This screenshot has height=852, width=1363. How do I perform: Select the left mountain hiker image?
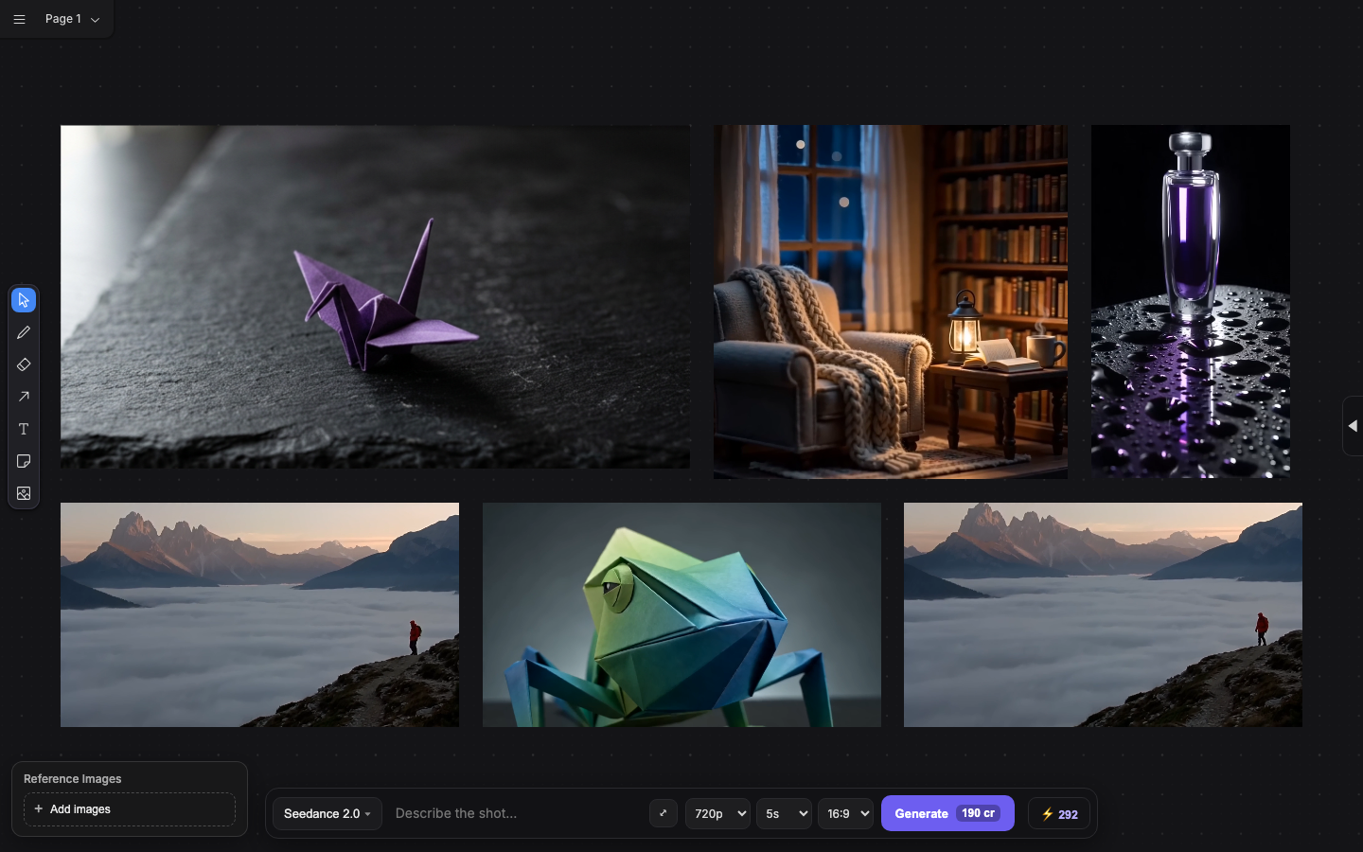[259, 614]
